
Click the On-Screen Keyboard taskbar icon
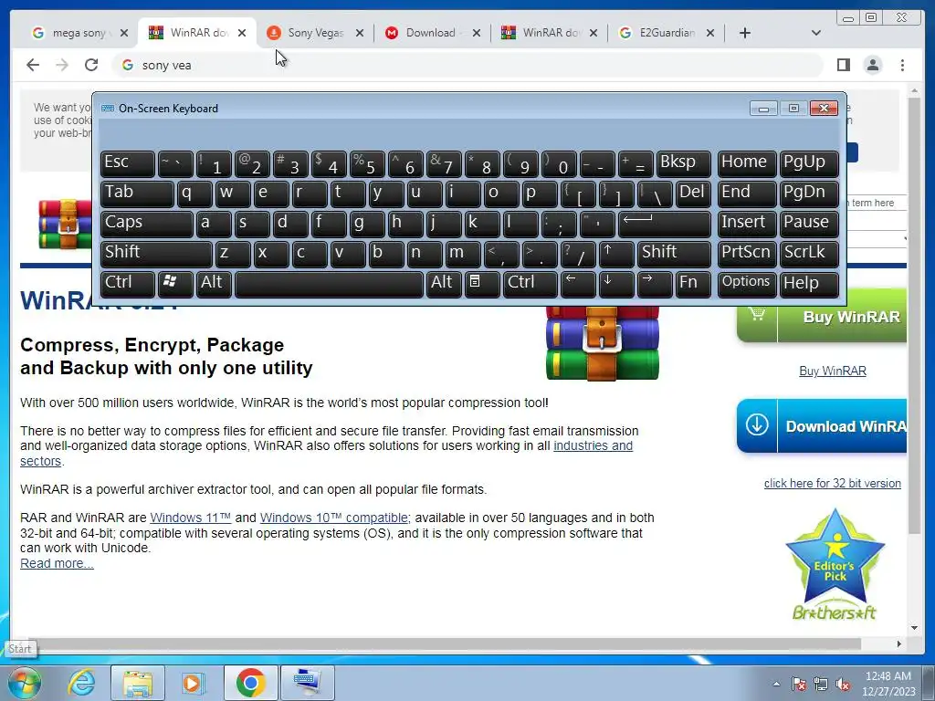(307, 682)
